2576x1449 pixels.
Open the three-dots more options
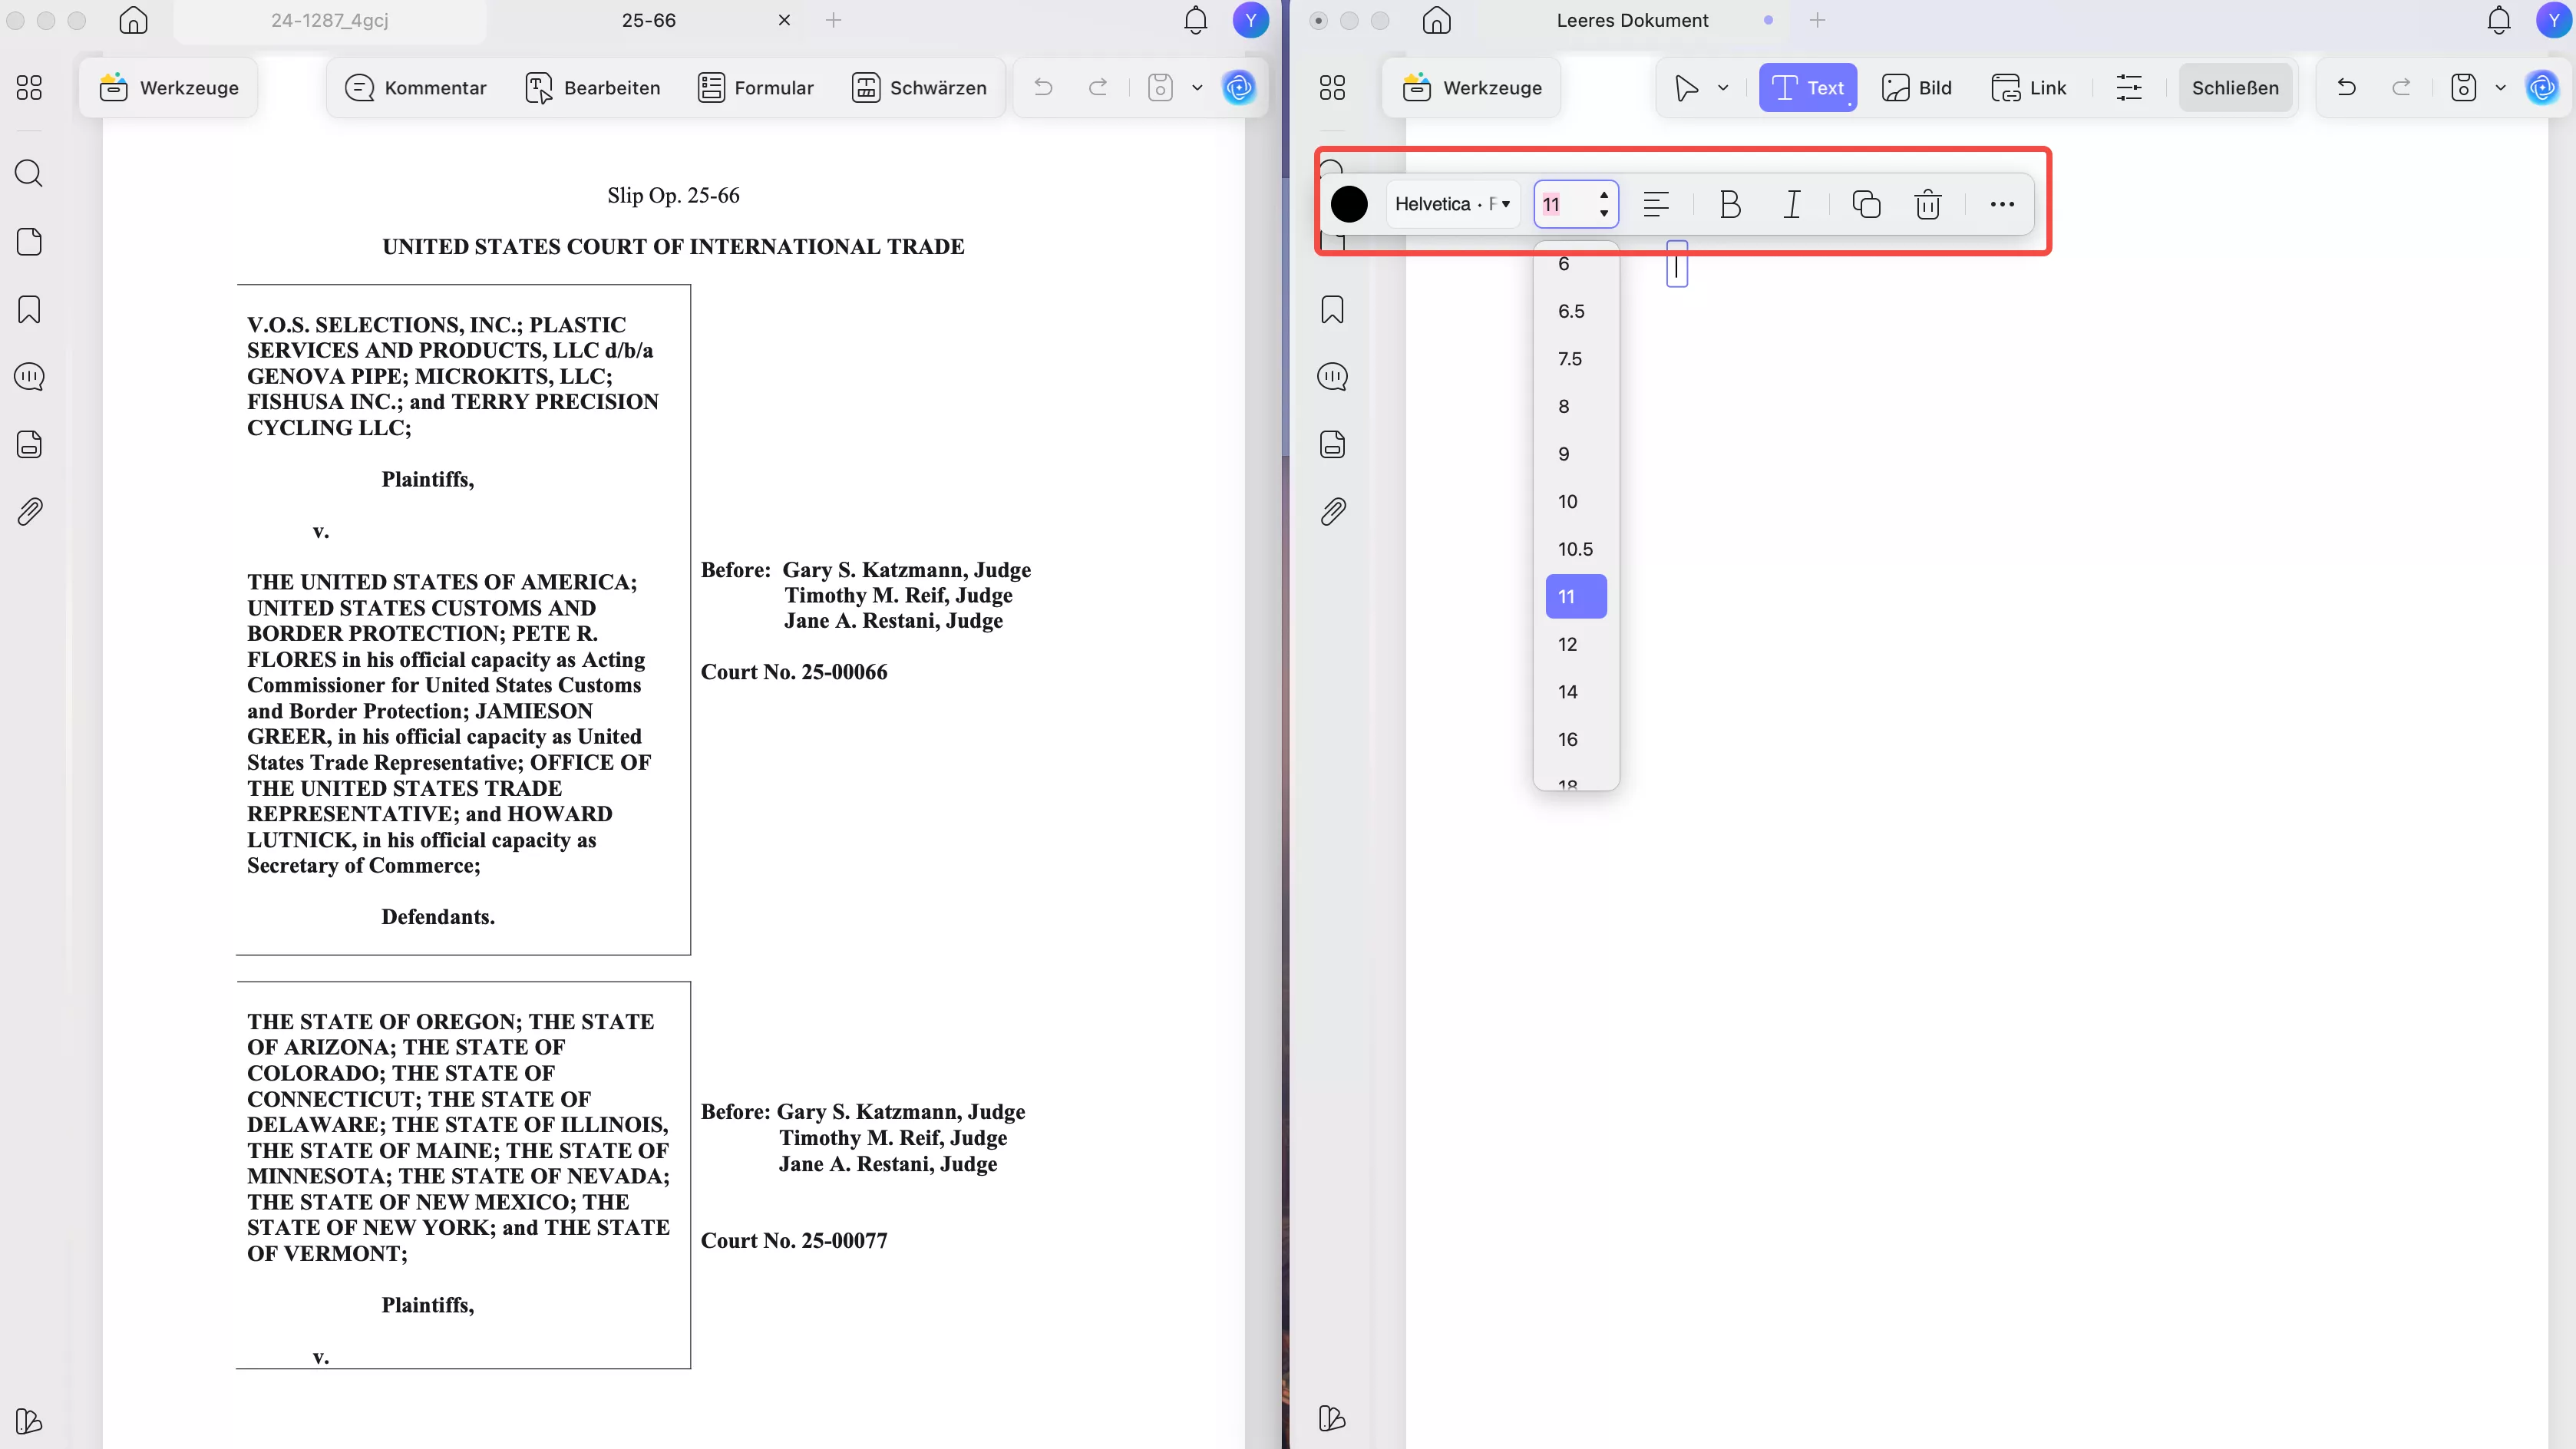2002,204
